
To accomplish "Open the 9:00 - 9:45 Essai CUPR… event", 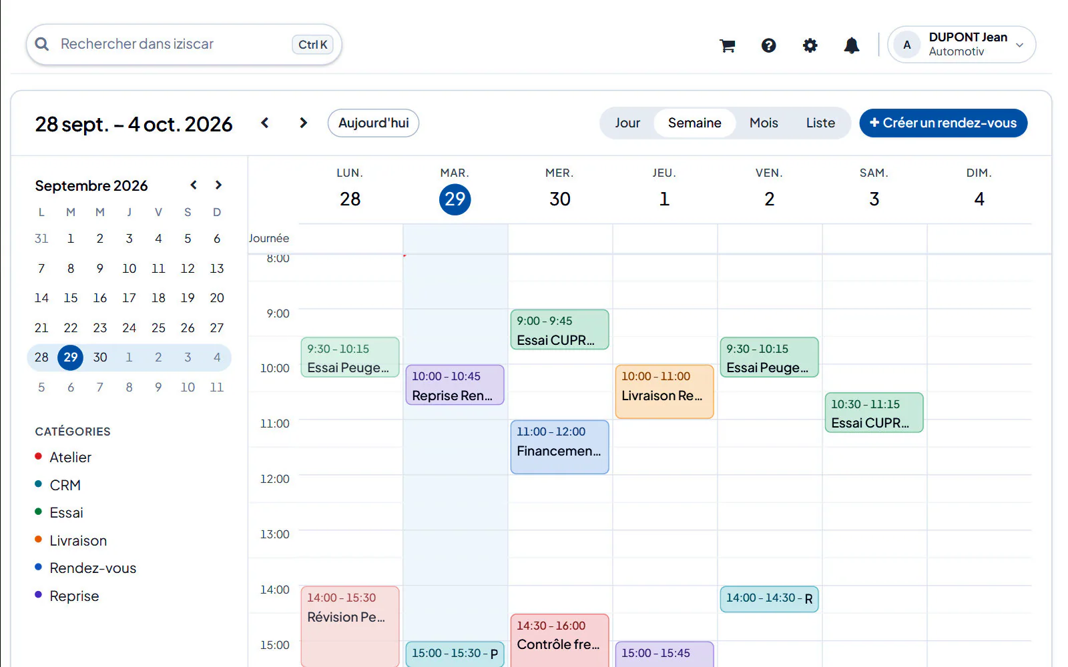I will coord(559,329).
